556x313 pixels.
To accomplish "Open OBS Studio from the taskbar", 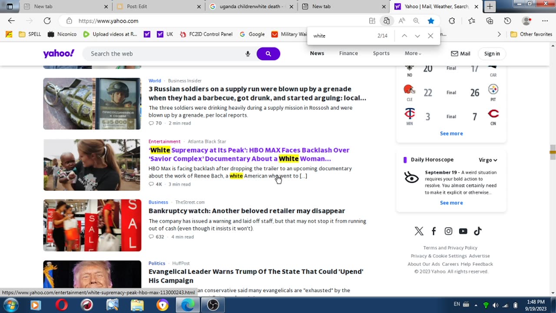I will (x=213, y=305).
